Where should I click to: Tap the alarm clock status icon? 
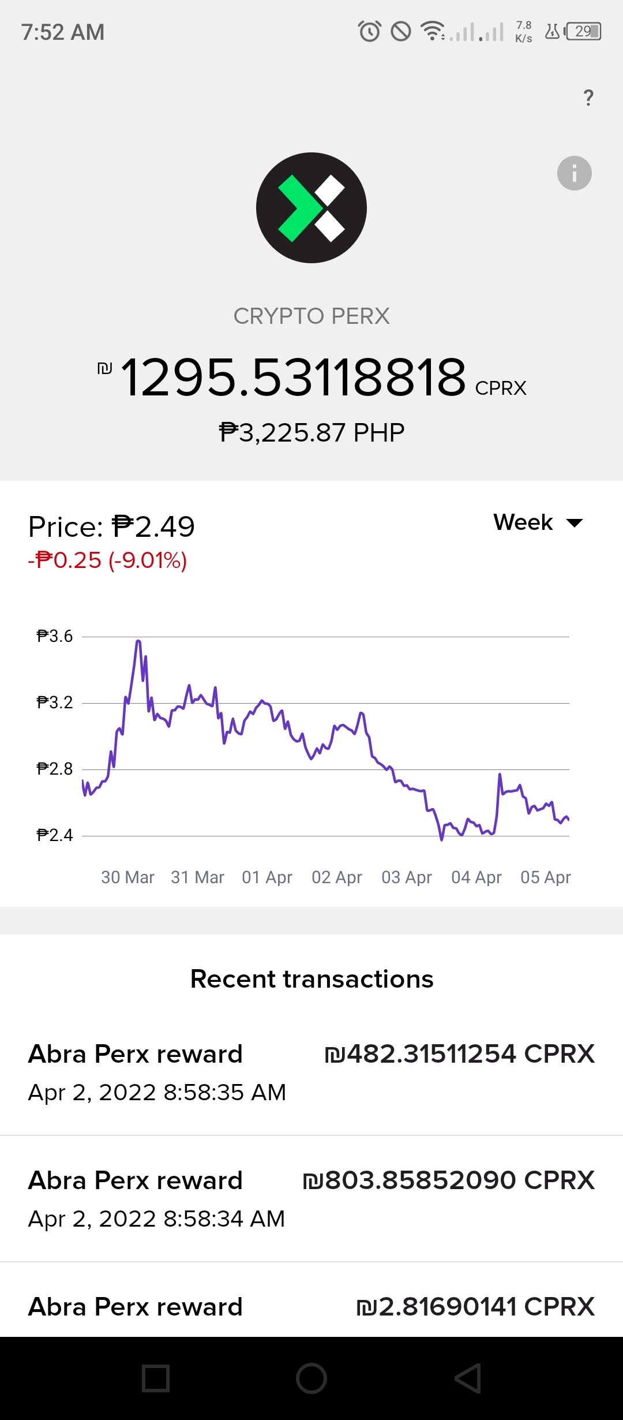coord(369,31)
